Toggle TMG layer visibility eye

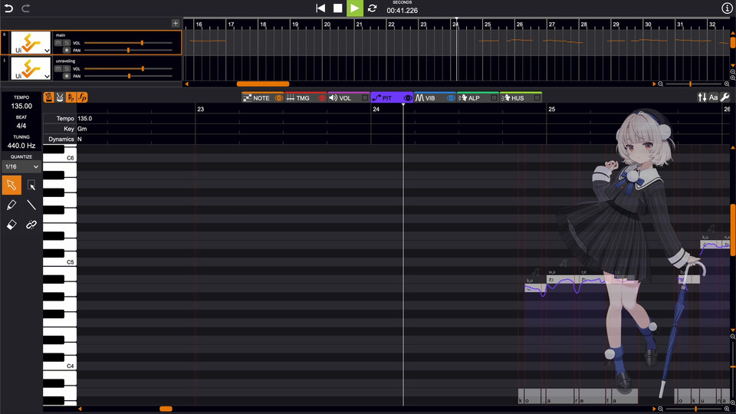pos(322,97)
